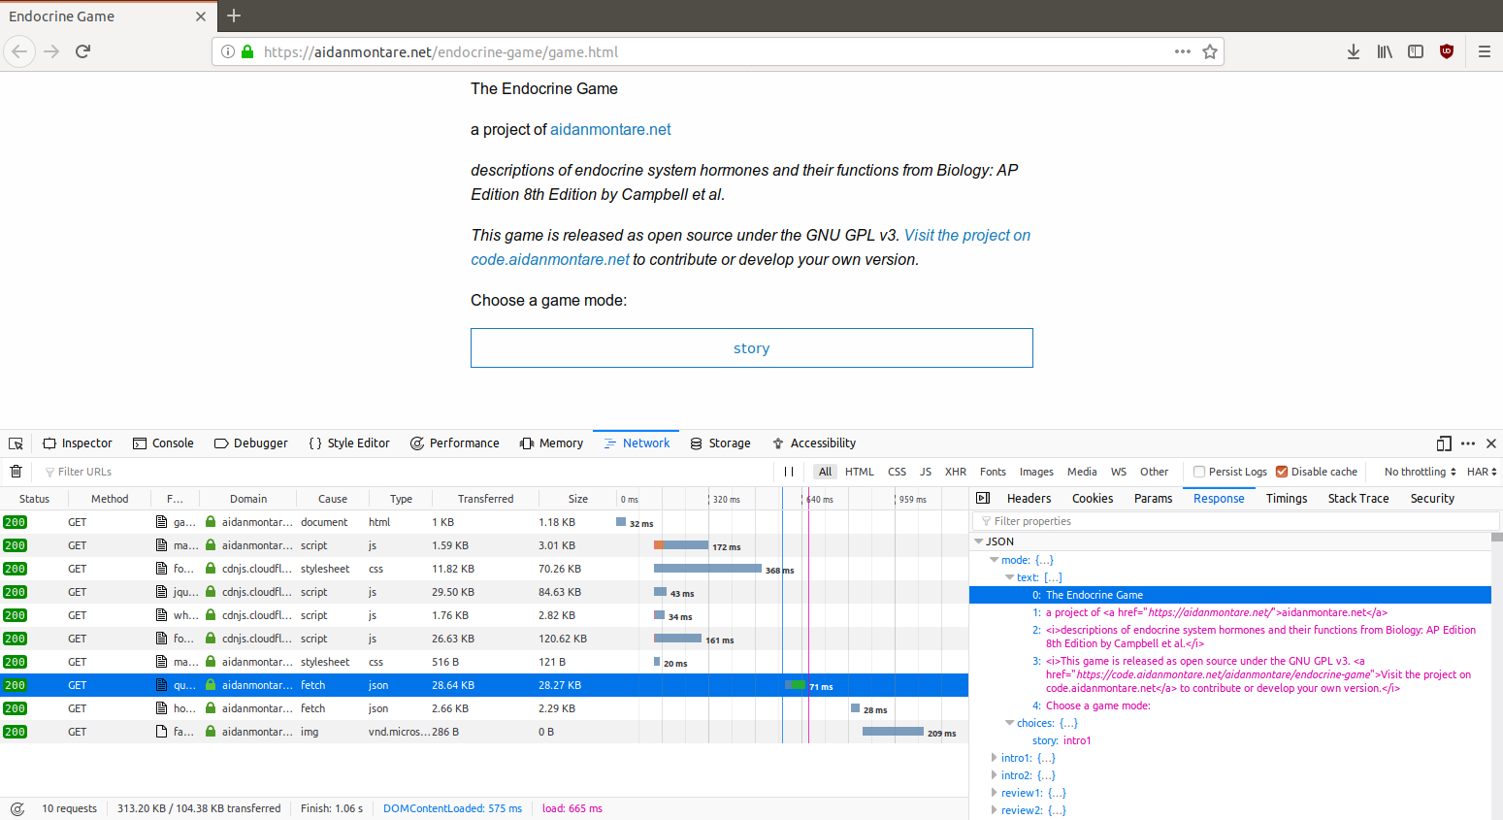
Task: Pause network recording with the pause icon
Action: 789,472
